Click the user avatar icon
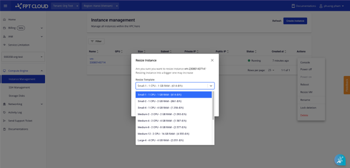This screenshot has height=168, width=350. 321,6
